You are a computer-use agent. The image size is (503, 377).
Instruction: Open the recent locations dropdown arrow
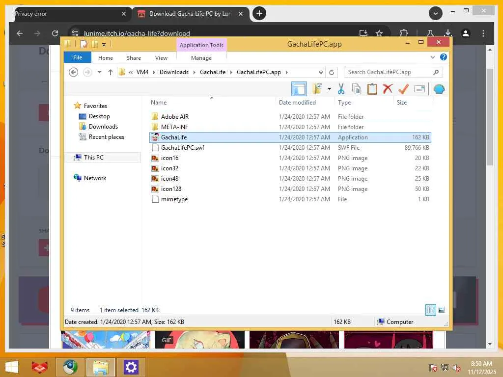point(99,72)
